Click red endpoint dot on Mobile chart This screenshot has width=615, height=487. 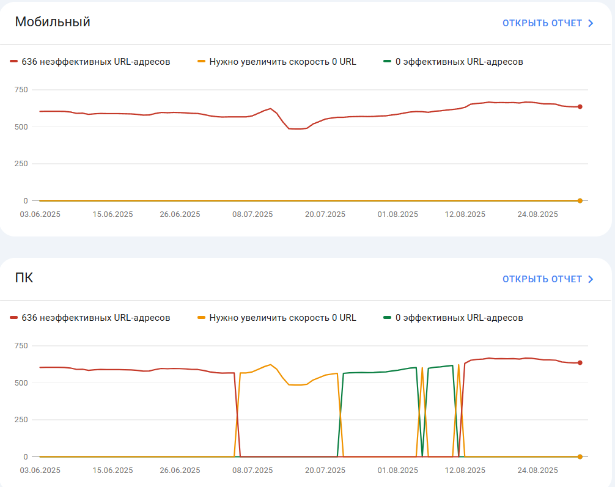pyautogui.click(x=580, y=107)
